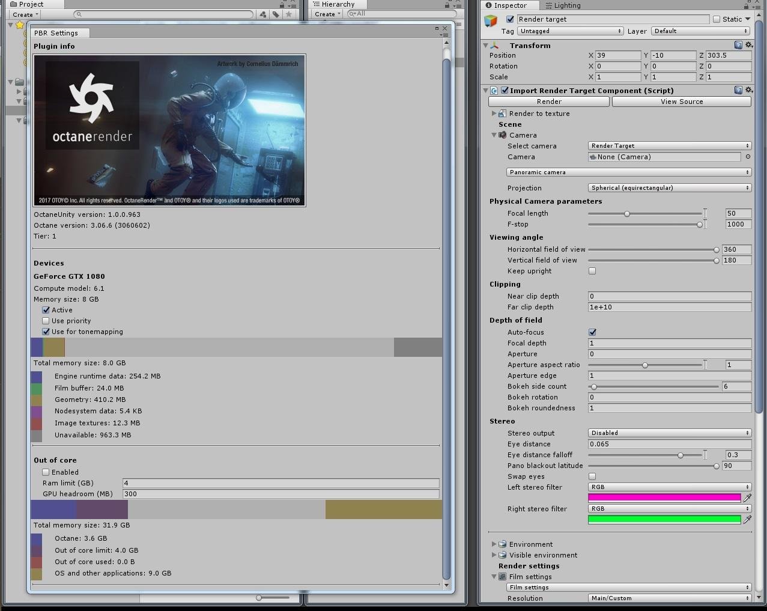Open Transform component gear settings menu
767x611 pixels.
[x=749, y=45]
